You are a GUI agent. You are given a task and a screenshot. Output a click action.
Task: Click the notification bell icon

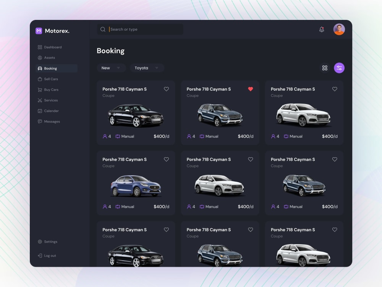(x=321, y=29)
